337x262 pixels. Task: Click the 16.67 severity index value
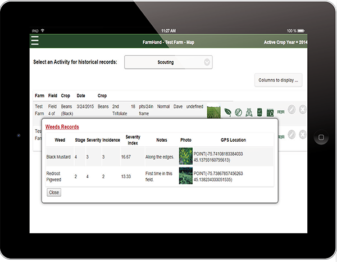click(x=126, y=157)
